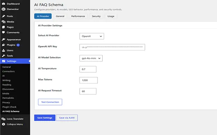Click the Dashboard menu label
The height and width of the screenshot is (135, 217).
(x=13, y=4)
